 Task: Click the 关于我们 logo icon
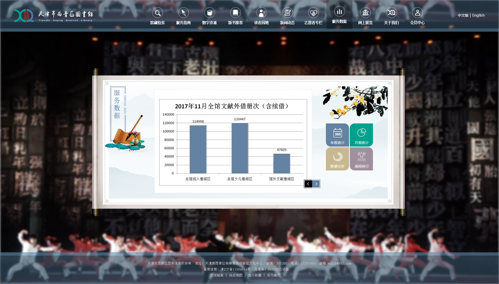click(x=391, y=13)
